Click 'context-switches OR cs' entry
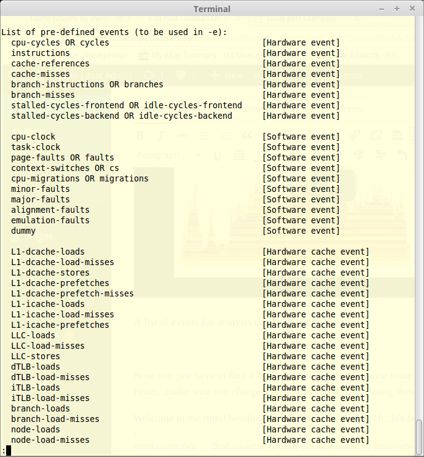Screen dimensions: 424x457 click(x=65, y=168)
